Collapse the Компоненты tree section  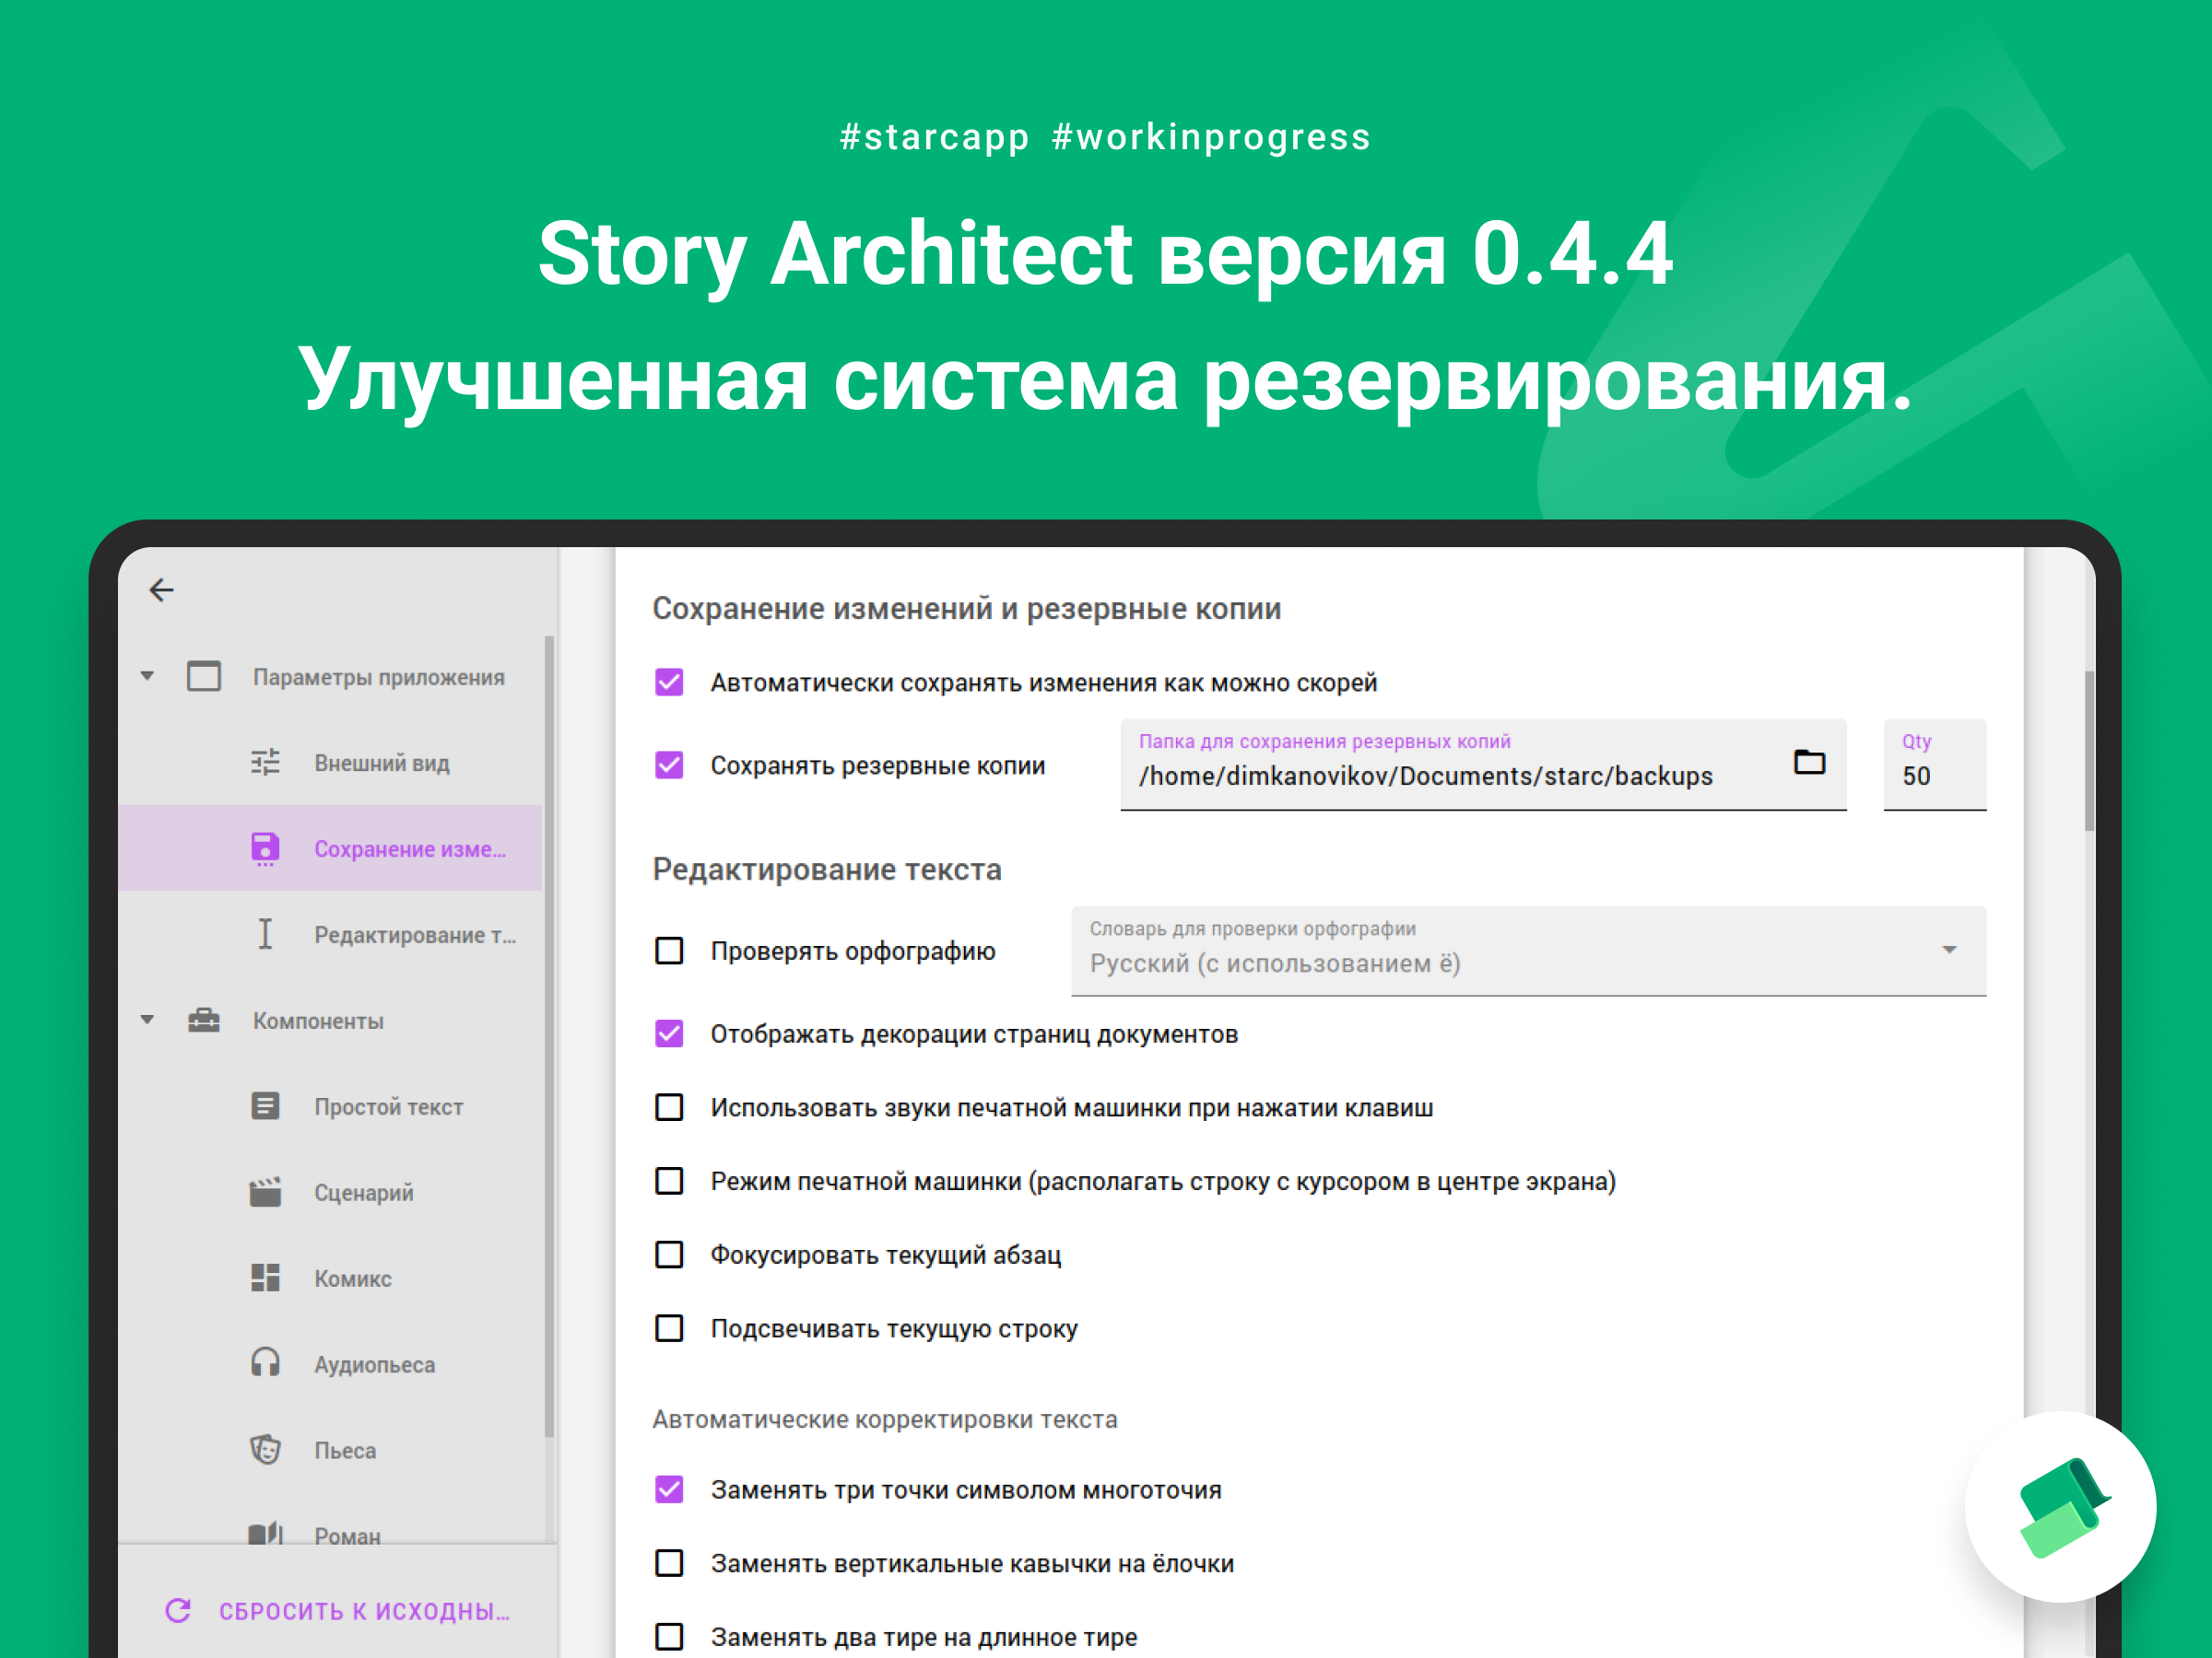[147, 1021]
